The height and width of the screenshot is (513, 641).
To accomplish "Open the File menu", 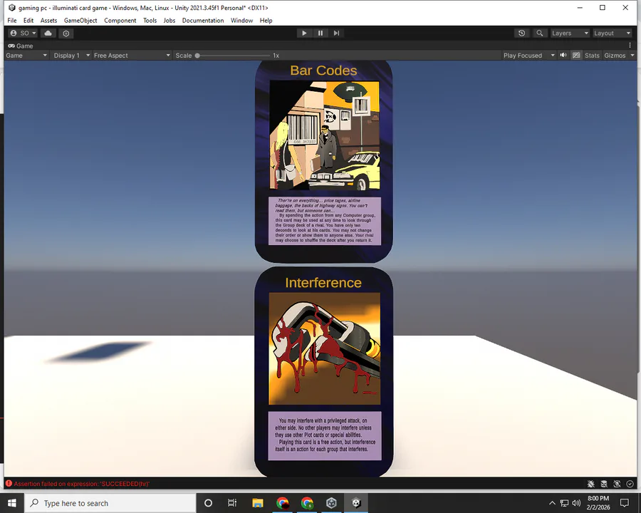I will coord(12,21).
